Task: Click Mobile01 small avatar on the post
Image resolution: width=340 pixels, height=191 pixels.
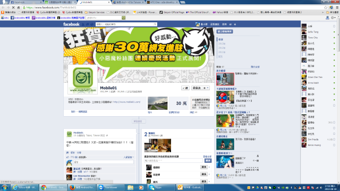Action: (69, 134)
